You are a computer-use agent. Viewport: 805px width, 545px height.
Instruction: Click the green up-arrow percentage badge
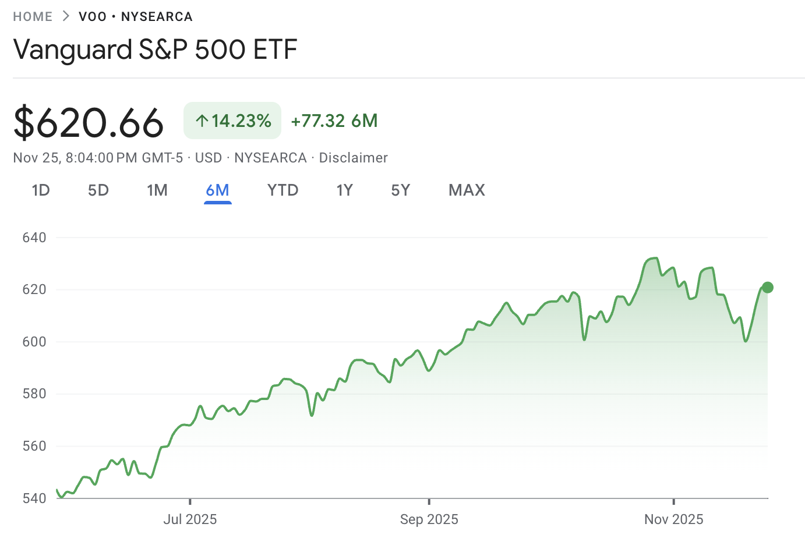pos(232,121)
